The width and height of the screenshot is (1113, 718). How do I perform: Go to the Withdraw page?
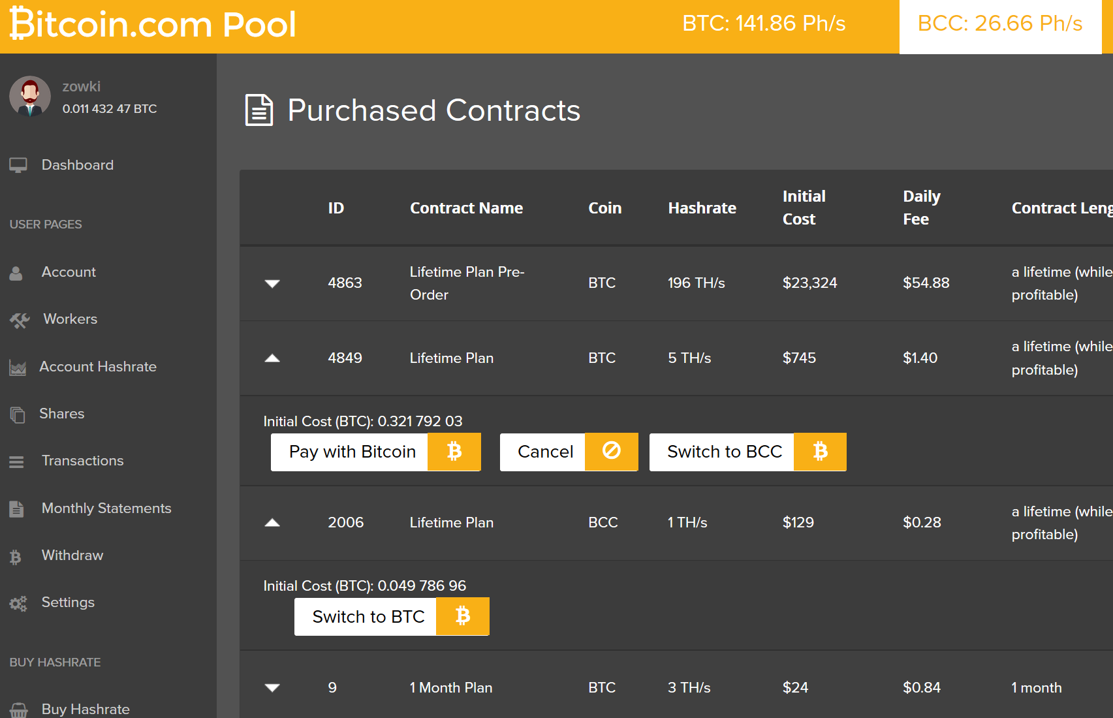(72, 555)
